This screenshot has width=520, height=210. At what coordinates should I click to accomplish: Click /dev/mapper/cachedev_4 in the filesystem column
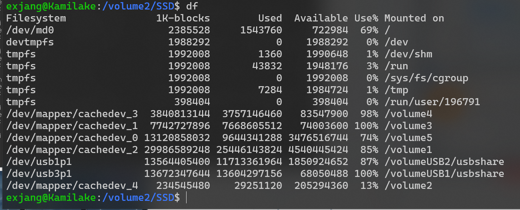tap(72, 186)
